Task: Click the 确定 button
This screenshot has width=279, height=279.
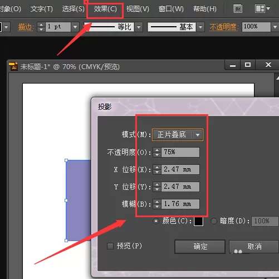Action: coord(200,247)
